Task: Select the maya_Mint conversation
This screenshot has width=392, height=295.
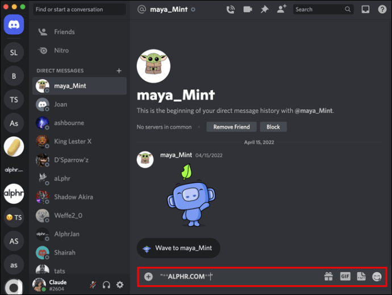Action: click(x=79, y=86)
